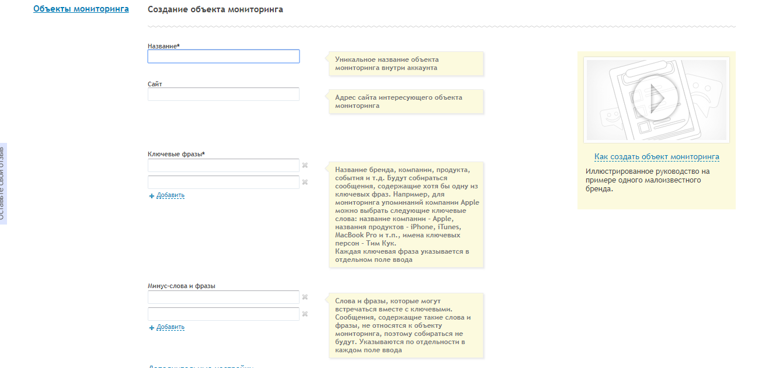Open the Оставьте свой отзыв side tab

point(3,183)
